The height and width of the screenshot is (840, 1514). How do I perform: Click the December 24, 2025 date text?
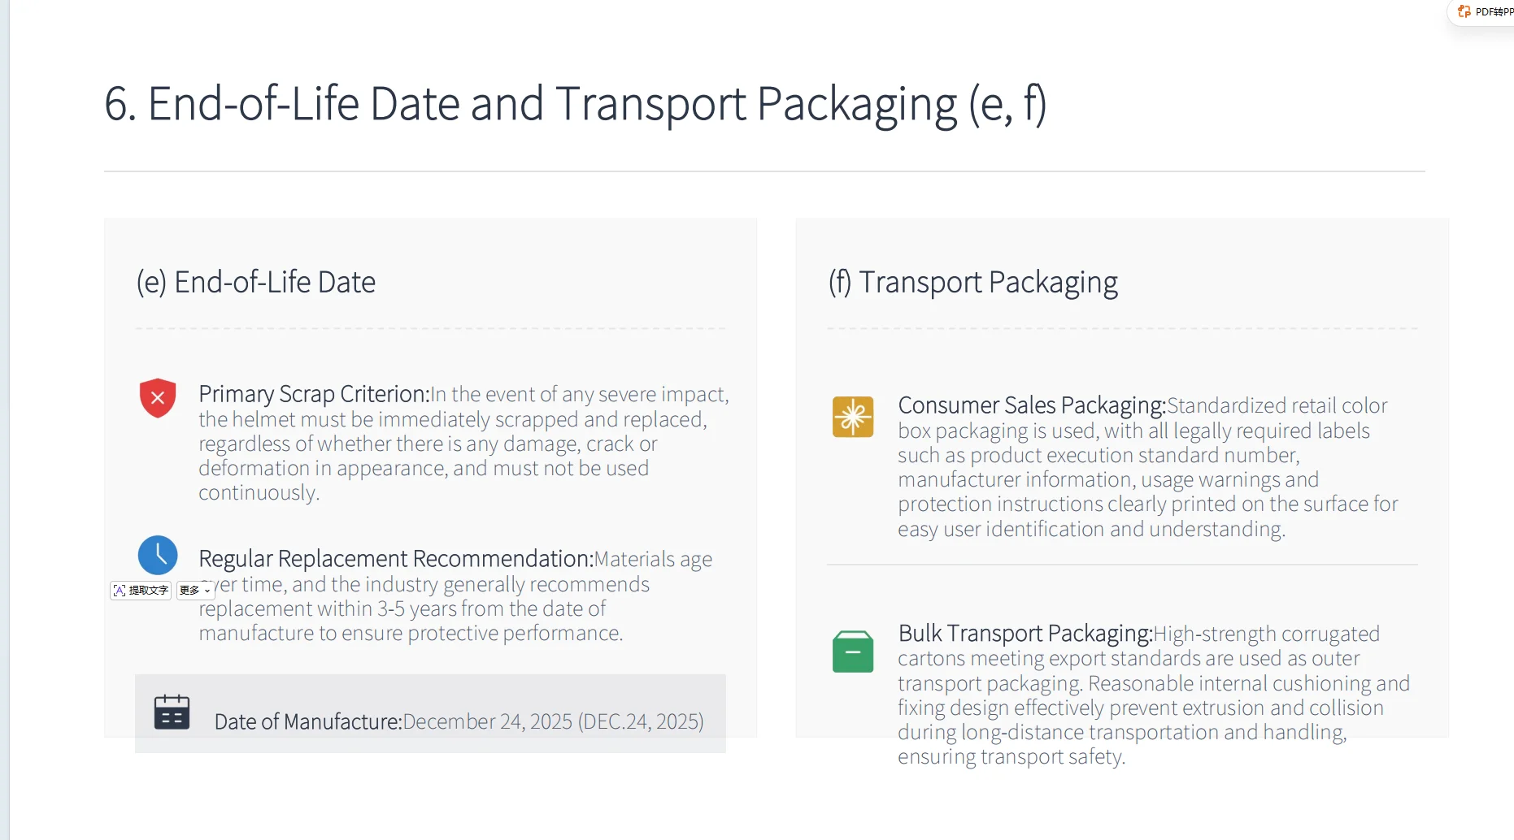487,721
